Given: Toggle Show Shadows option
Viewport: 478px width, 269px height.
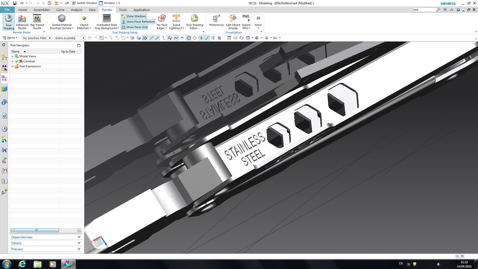Looking at the screenshot, I should 133,16.
